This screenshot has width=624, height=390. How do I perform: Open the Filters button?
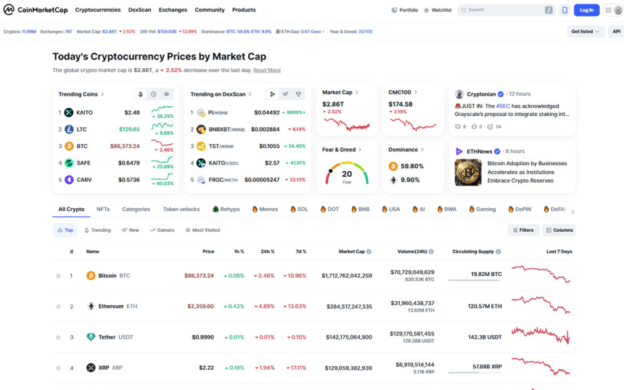click(x=523, y=231)
